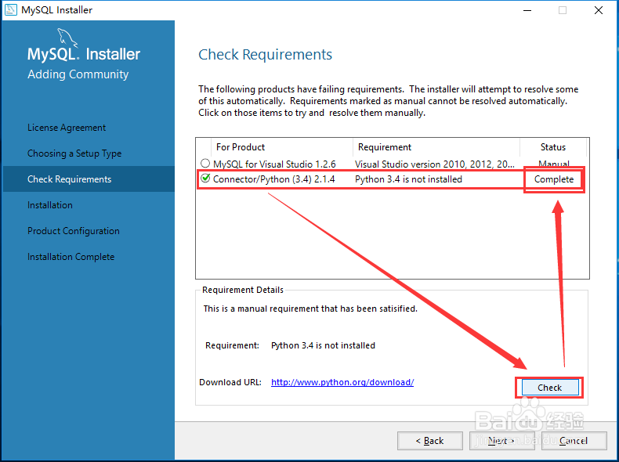The image size is (619, 462).
Task: Click the Manual status cell
Action: [554, 164]
